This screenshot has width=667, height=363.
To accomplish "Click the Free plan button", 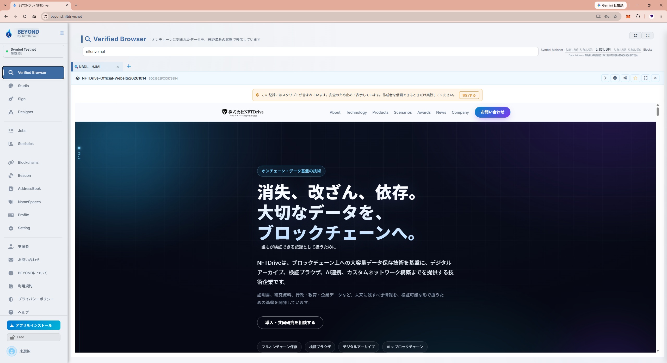I will pos(34,337).
